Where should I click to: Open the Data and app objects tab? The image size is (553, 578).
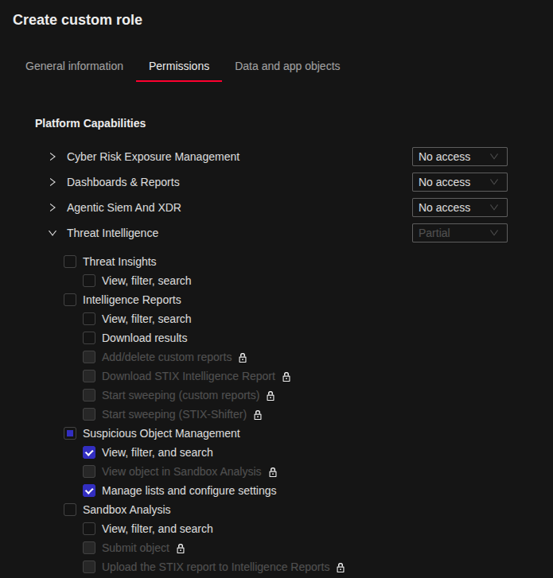[x=287, y=66]
